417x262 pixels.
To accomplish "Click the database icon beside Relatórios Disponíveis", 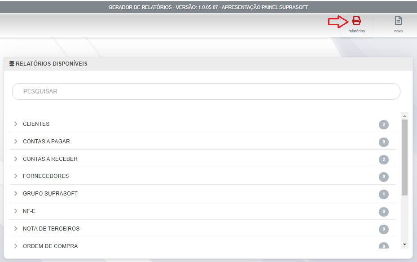I will pos(12,64).
